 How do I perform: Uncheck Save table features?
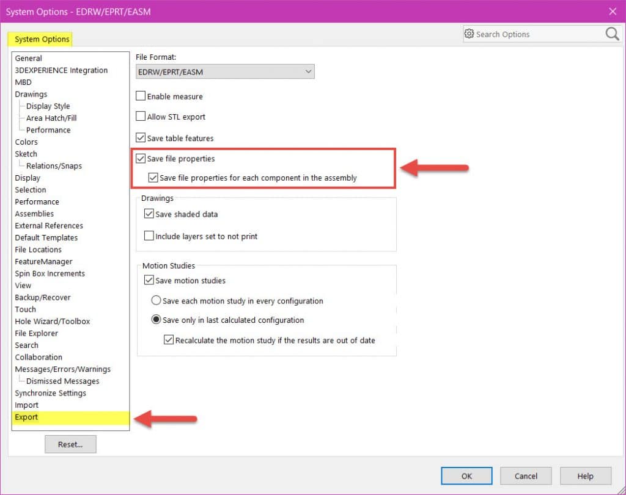[141, 138]
